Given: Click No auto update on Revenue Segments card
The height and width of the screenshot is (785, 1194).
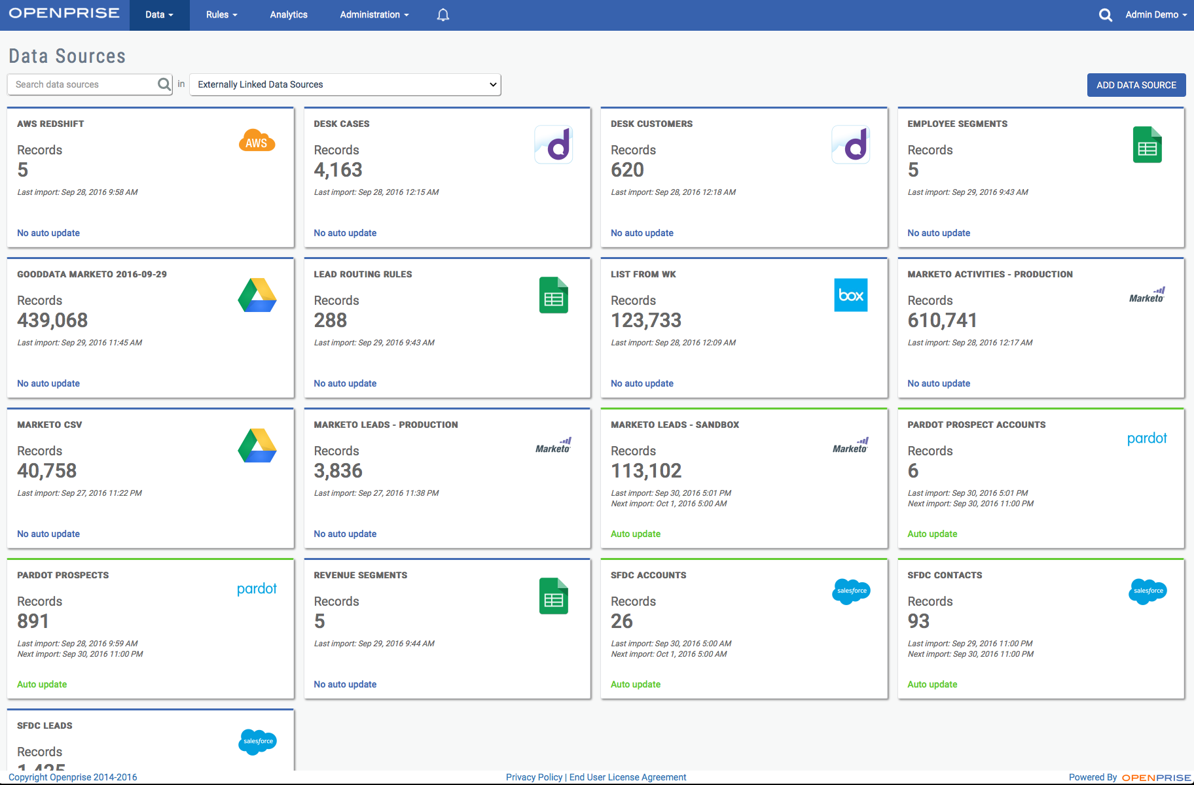Looking at the screenshot, I should [x=345, y=684].
